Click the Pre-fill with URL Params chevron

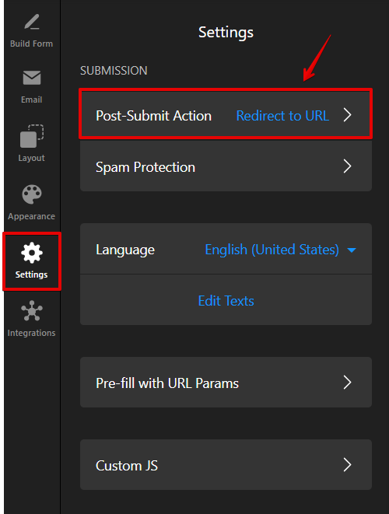(348, 383)
